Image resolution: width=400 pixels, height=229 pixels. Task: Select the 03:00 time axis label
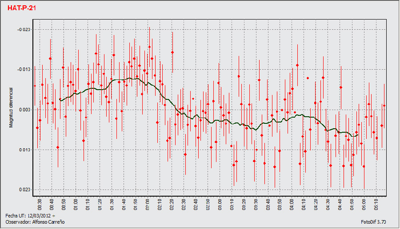click(220, 204)
